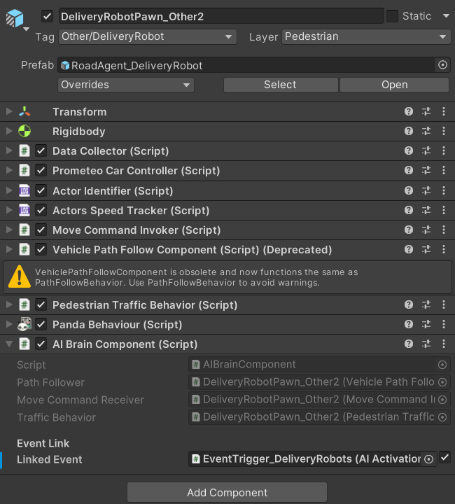Screen dimensions: 455x504
Task: Click the Add Component button
Action: 227,492
